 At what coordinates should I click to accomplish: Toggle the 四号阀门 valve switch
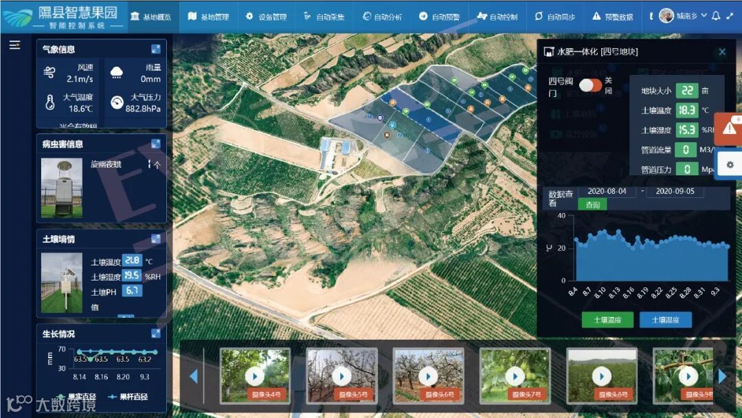591,85
